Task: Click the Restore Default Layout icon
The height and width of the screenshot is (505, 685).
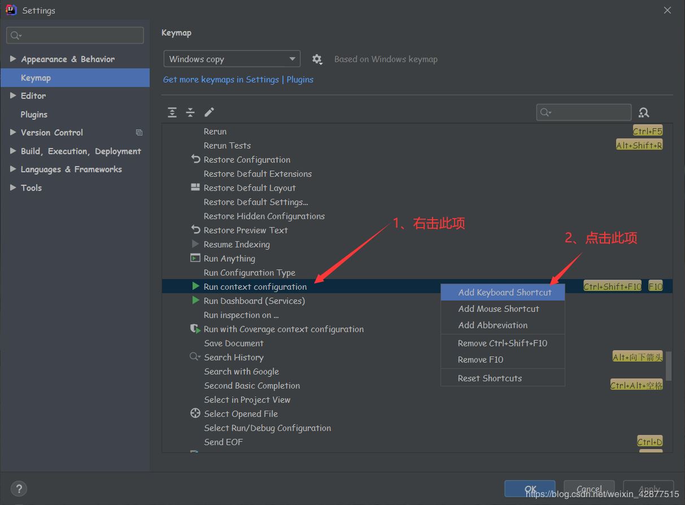Action: pyautogui.click(x=195, y=188)
